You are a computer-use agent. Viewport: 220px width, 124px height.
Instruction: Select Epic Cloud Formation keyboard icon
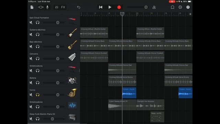tap(73, 21)
